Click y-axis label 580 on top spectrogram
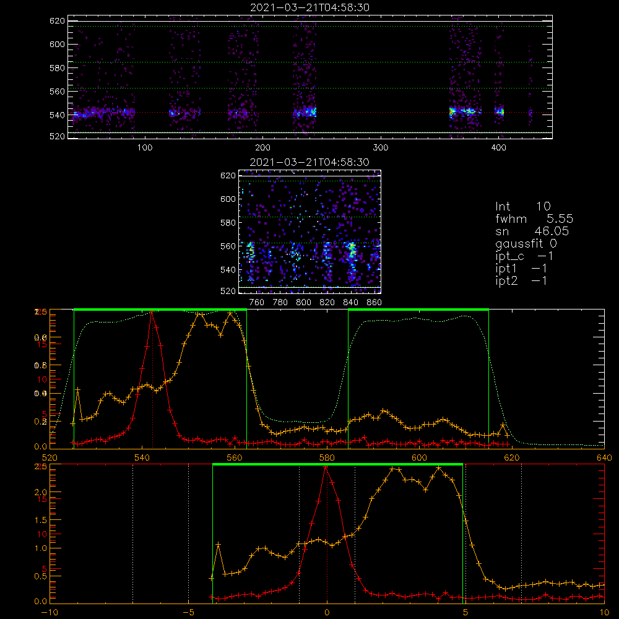The height and width of the screenshot is (619, 619). (57, 68)
